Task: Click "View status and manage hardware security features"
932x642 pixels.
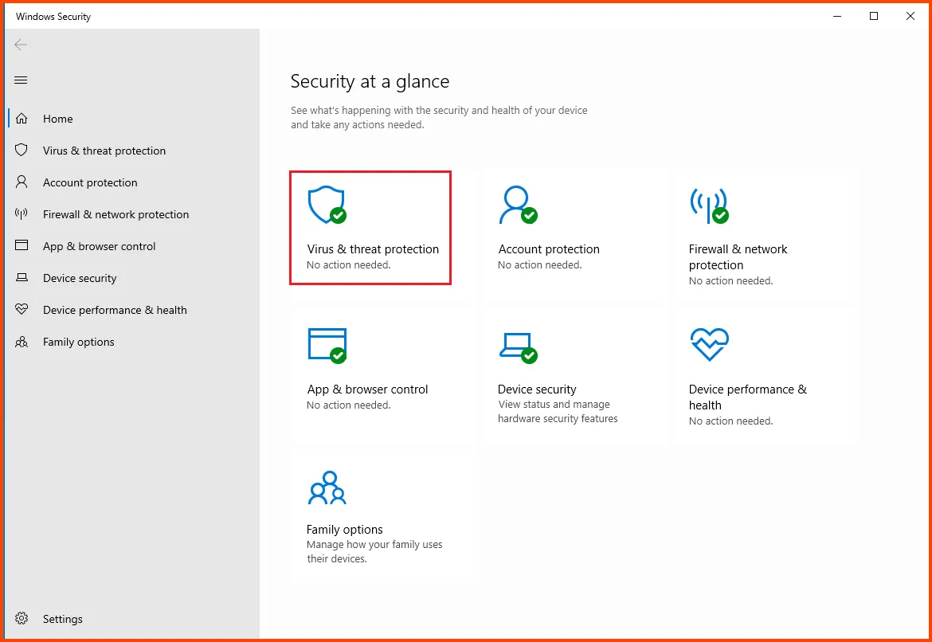Action: [x=558, y=411]
